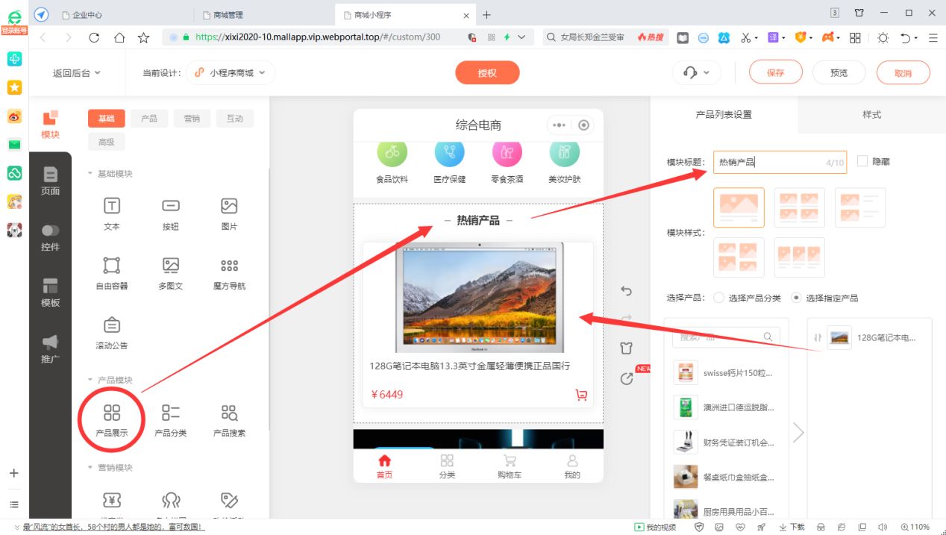Open the 推广 panel in left sidebar

[x=50, y=343]
